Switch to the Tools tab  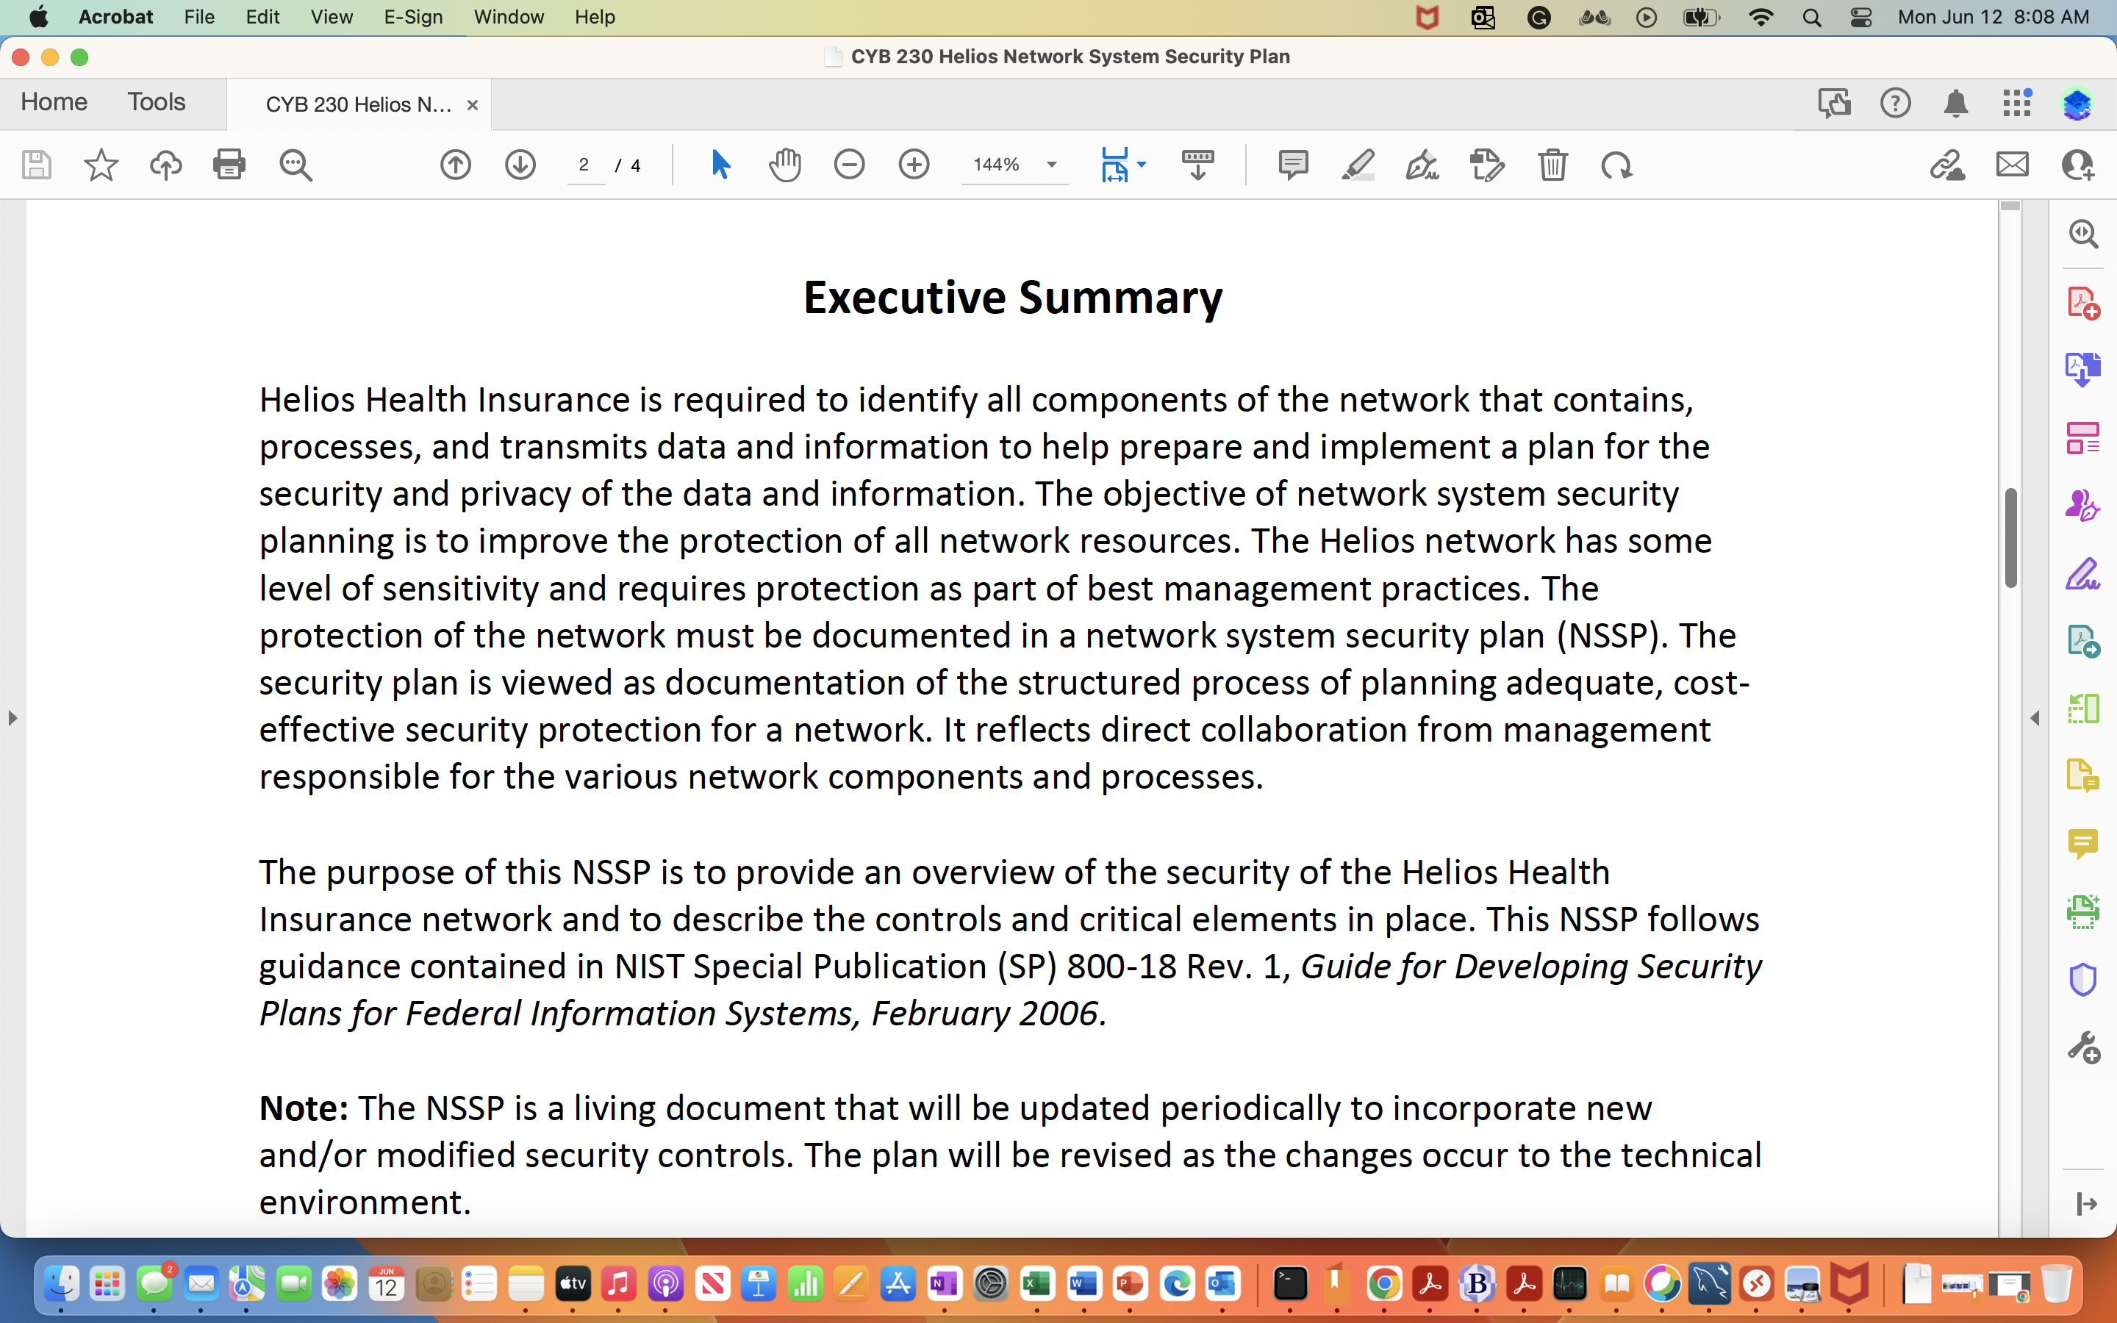coord(157,102)
